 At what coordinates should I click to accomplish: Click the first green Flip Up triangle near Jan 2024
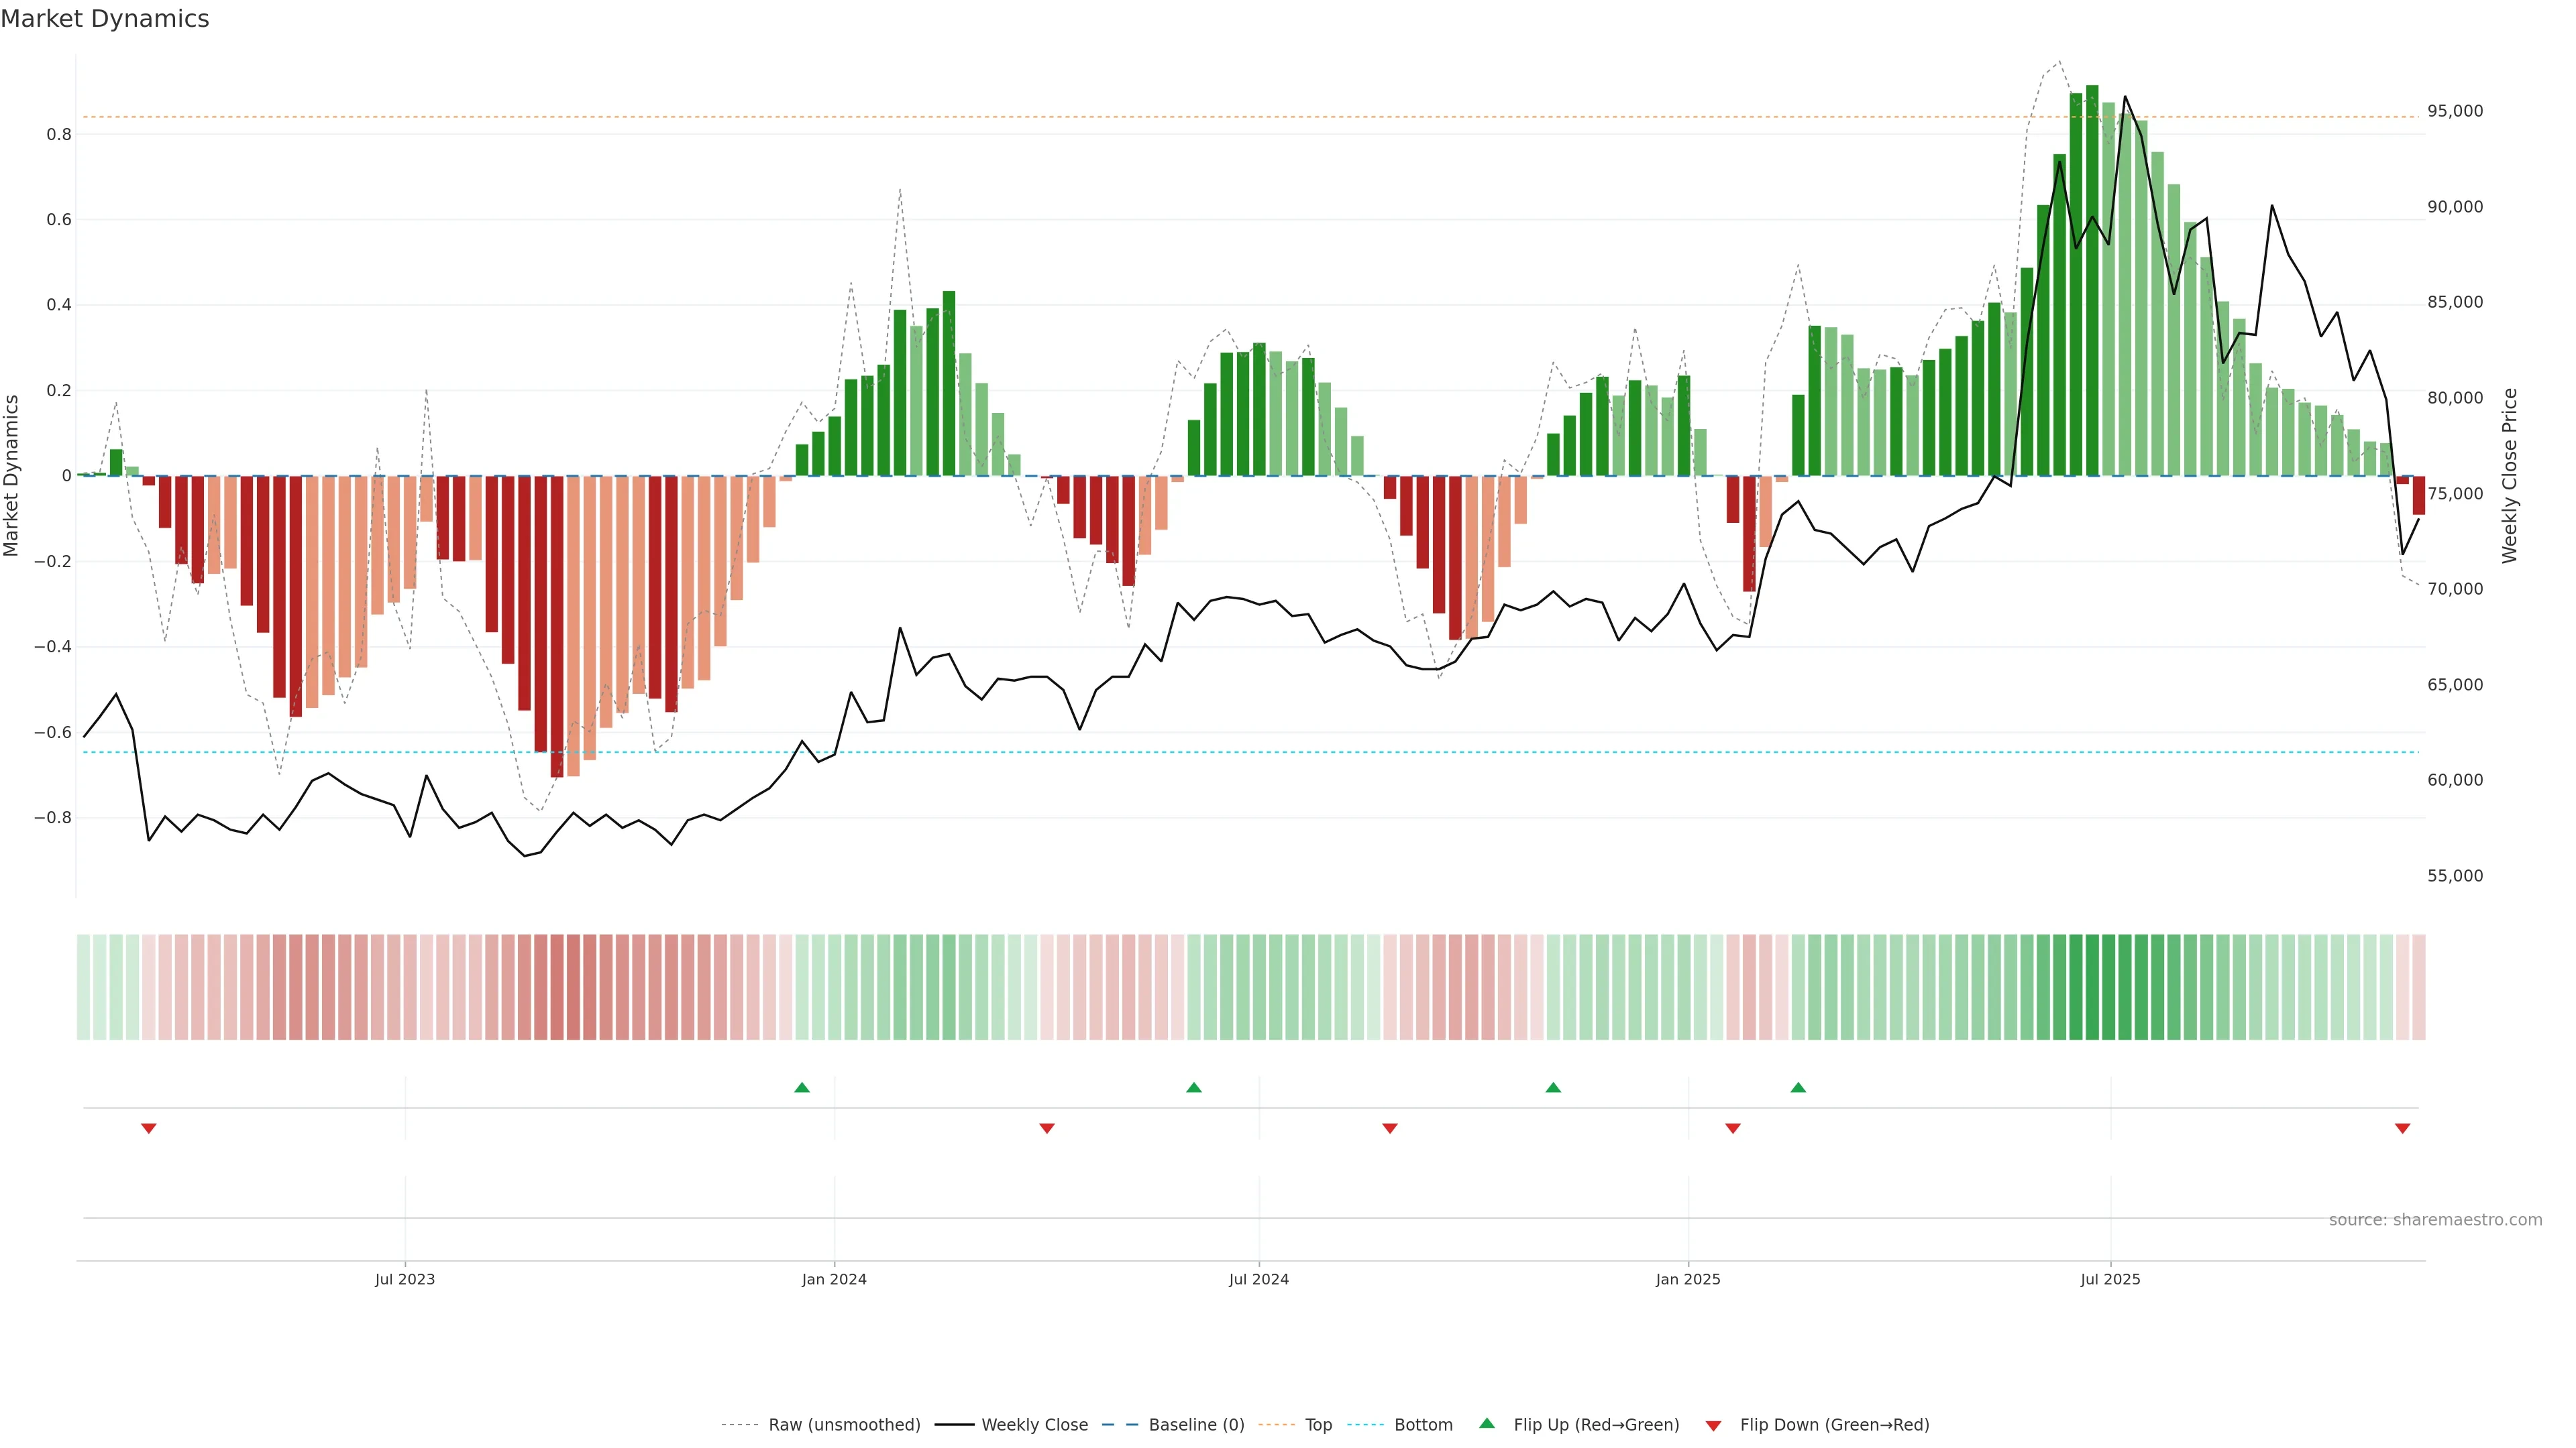(x=801, y=1087)
